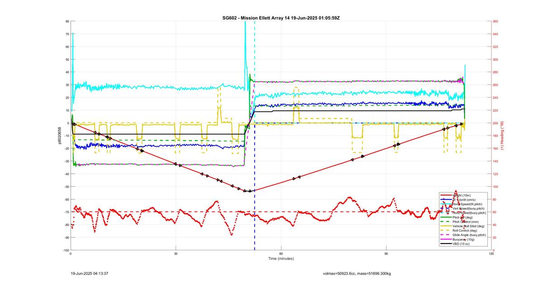Click the '-20' tick on the left axis
The height and width of the screenshot is (281, 543).
67,149
